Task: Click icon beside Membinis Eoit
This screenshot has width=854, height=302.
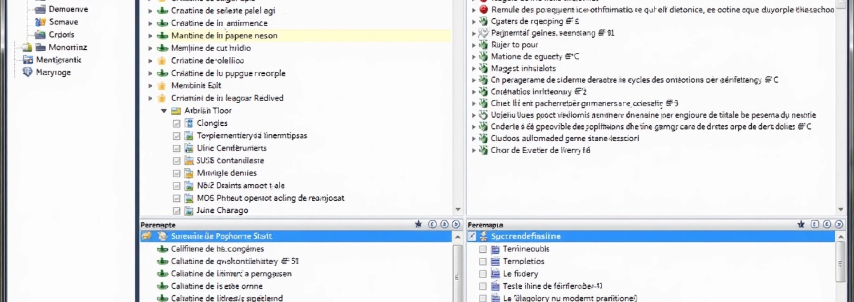Action: [162, 85]
